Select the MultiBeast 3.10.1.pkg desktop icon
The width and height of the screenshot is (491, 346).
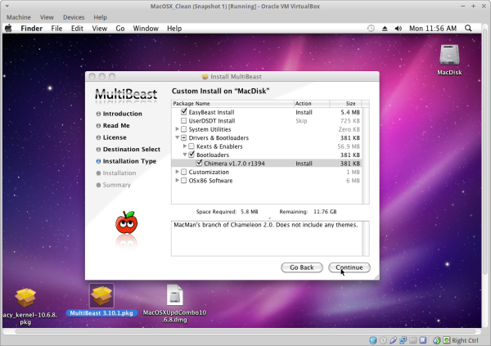pyautogui.click(x=101, y=296)
